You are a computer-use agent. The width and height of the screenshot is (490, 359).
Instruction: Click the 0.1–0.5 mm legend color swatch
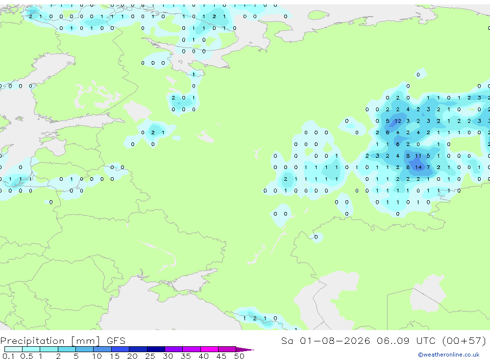13,349
